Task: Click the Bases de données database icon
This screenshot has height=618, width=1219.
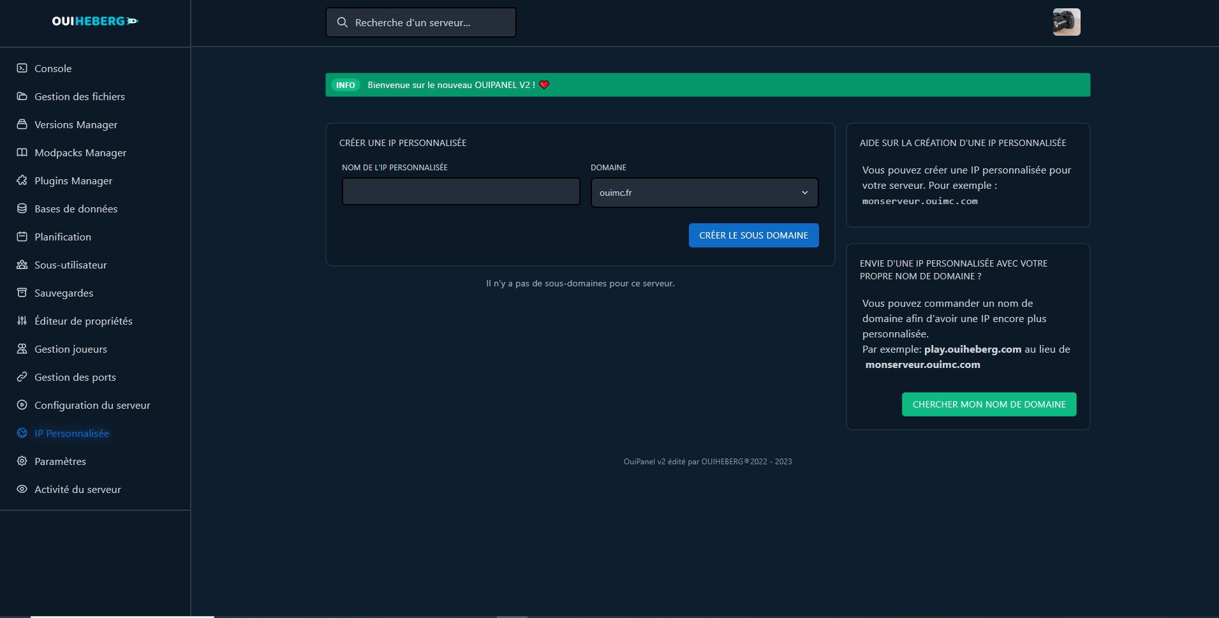Action: [22, 209]
